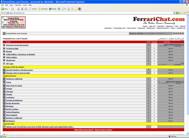Open the Media toolbar button
The image size is (189, 138).
tap(53, 9)
